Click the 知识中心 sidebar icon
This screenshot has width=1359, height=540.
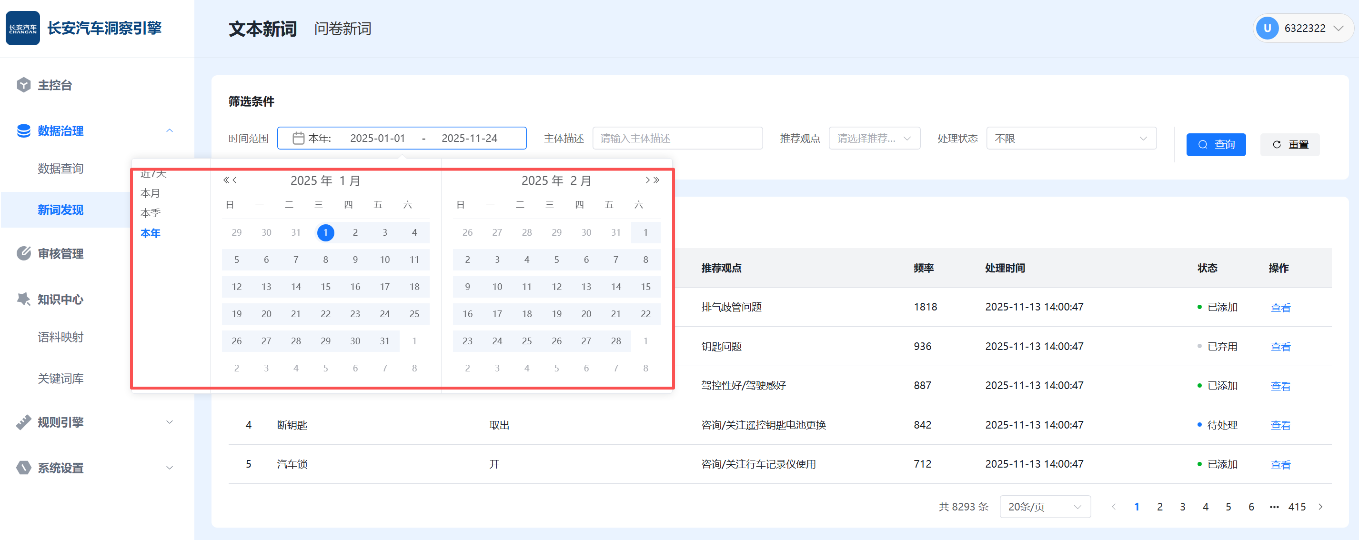tap(24, 299)
